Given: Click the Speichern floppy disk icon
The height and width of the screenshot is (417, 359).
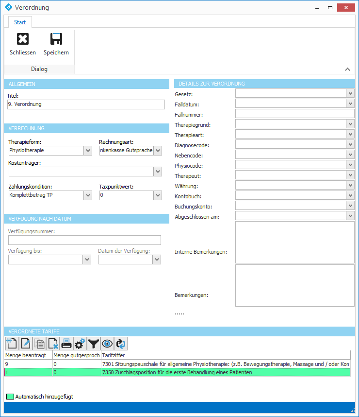Looking at the screenshot, I should coord(56,40).
